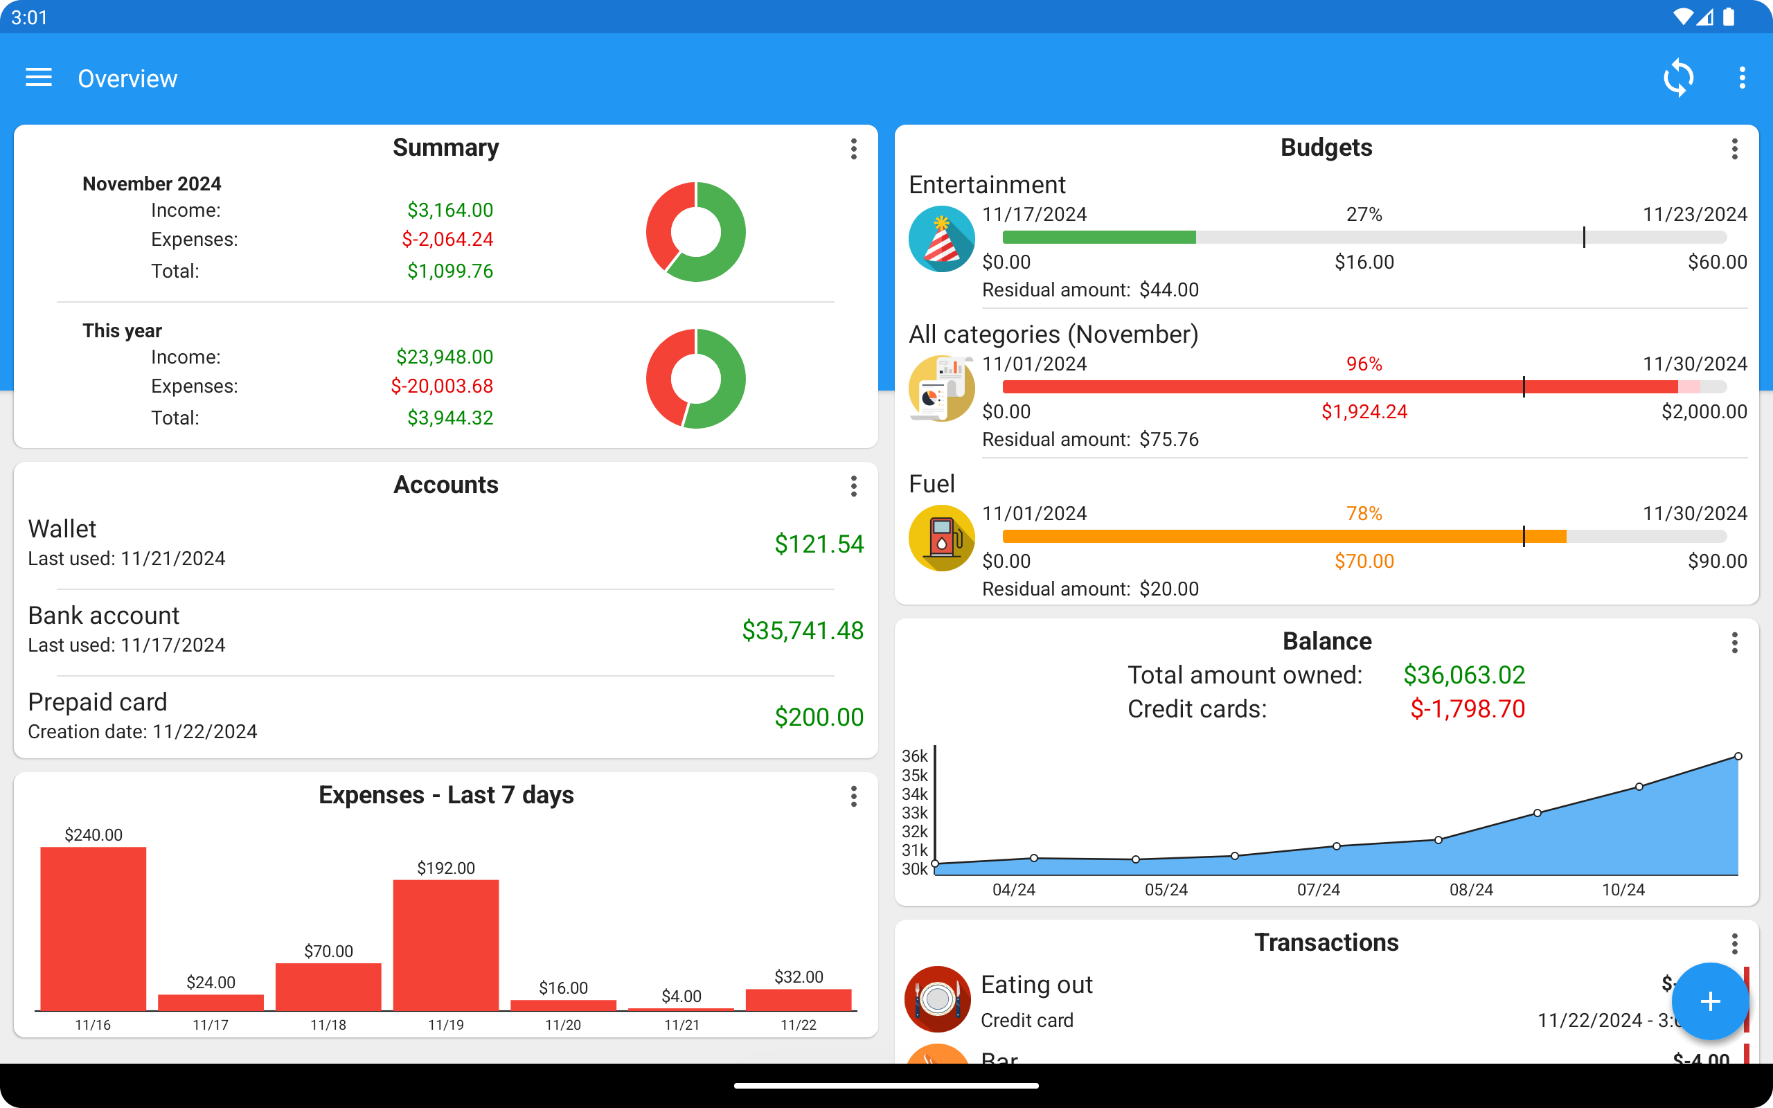This screenshot has height=1108, width=1773.
Task: Select the Prepaid card account
Action: pos(445,716)
